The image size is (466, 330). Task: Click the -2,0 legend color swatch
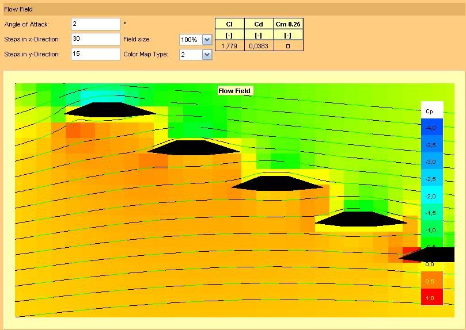pyautogui.click(x=432, y=196)
